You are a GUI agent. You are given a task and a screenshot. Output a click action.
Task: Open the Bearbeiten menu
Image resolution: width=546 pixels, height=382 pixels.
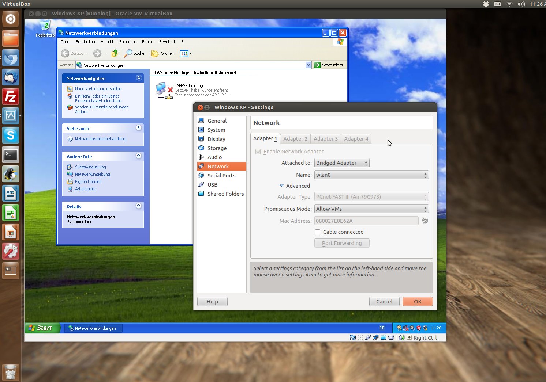point(85,42)
